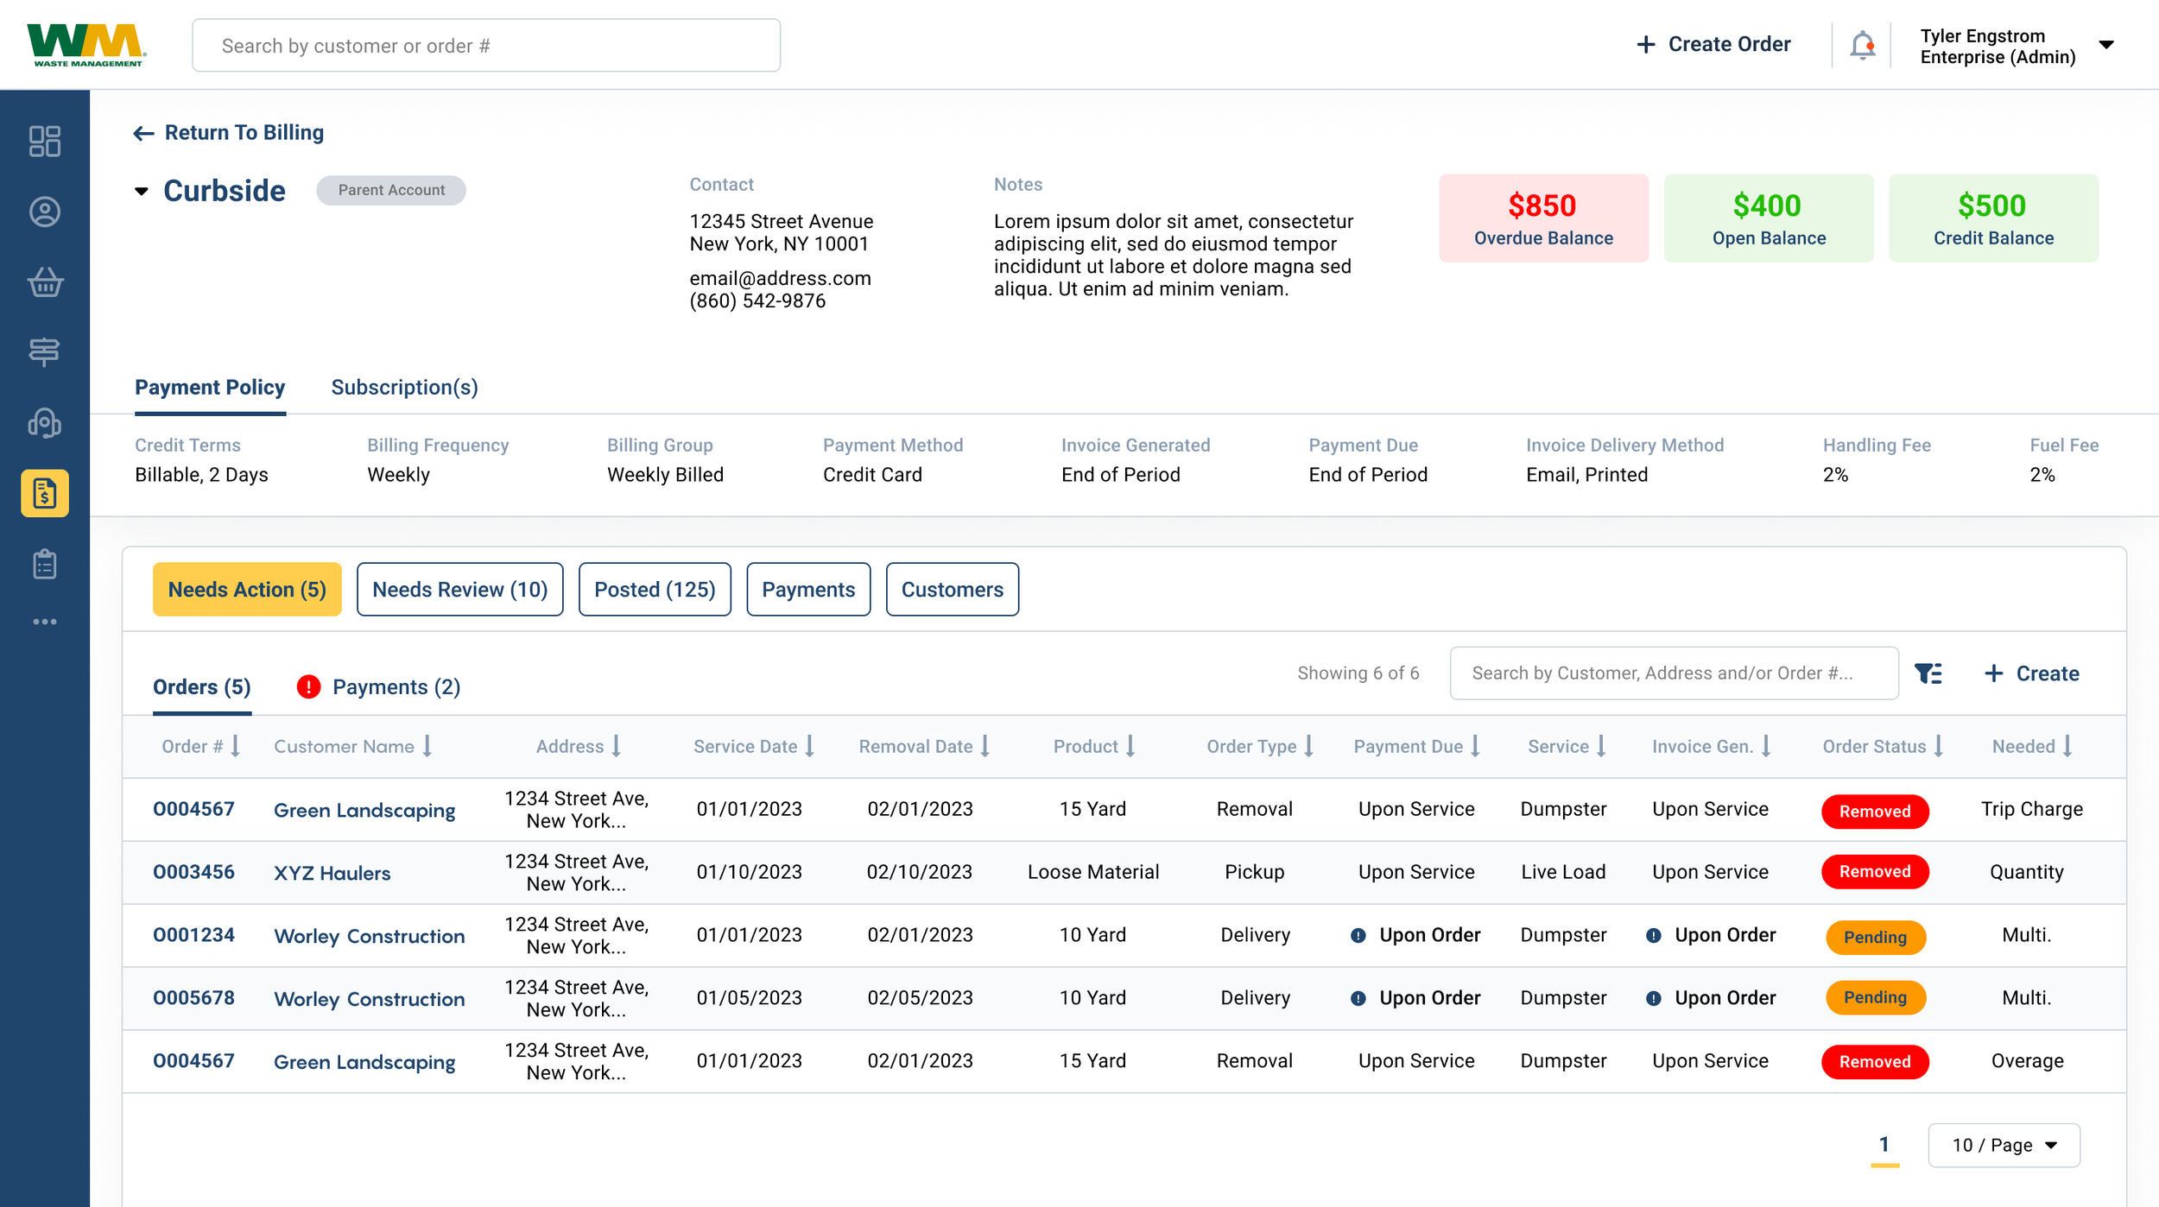
Task: Select the highlighted billing invoice icon
Action: coord(44,493)
